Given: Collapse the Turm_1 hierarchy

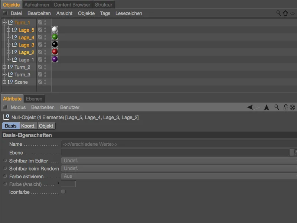Looking at the screenshot, I should 4,23.
